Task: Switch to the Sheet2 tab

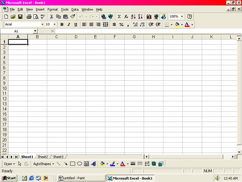Action: coord(43,157)
